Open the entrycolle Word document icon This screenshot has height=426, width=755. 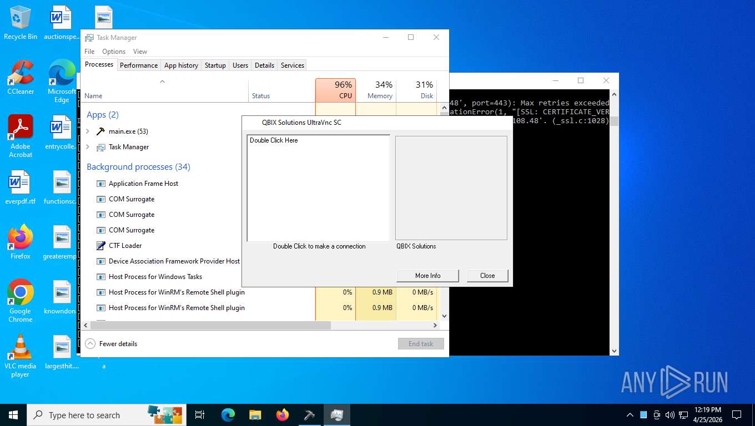tap(61, 133)
